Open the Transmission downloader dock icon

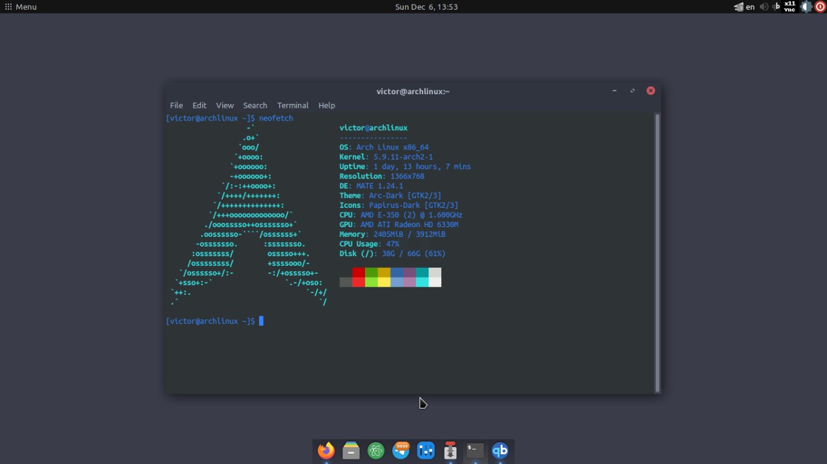[450, 450]
